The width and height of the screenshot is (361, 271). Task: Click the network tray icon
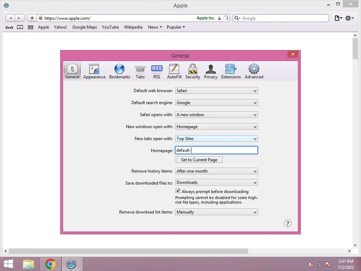coord(319,264)
